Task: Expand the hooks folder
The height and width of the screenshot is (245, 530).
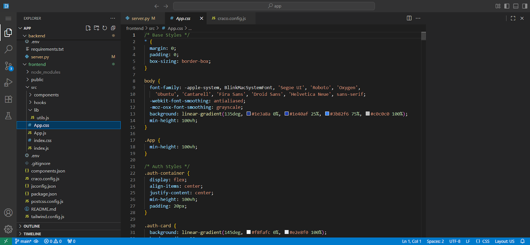Action: tap(69, 102)
